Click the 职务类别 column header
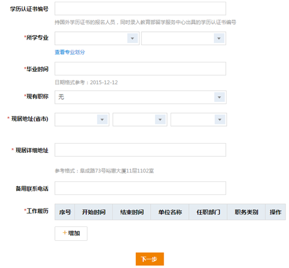 (246, 212)
